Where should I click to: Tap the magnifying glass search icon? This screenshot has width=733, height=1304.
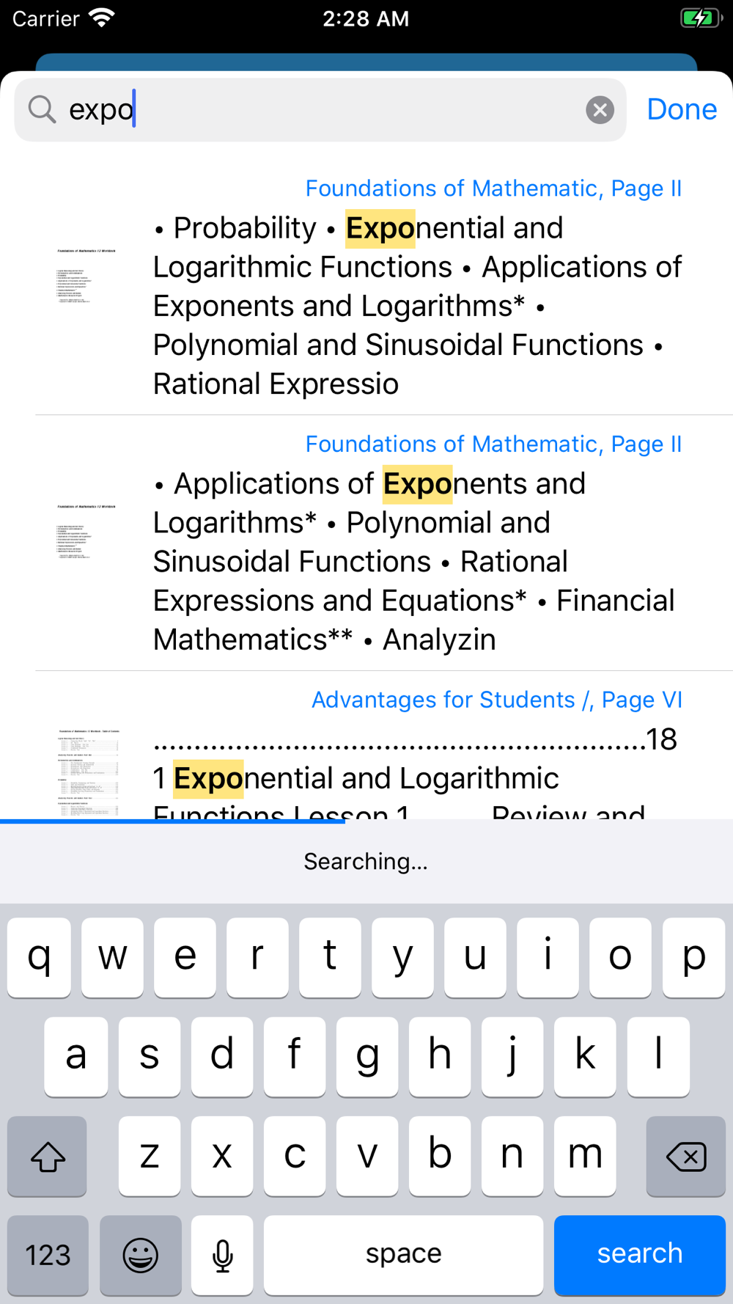point(42,110)
